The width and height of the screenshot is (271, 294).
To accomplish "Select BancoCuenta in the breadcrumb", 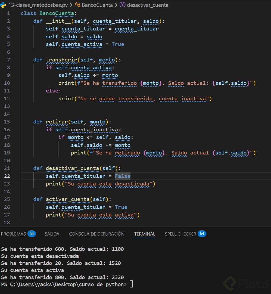I will pos(97,5).
